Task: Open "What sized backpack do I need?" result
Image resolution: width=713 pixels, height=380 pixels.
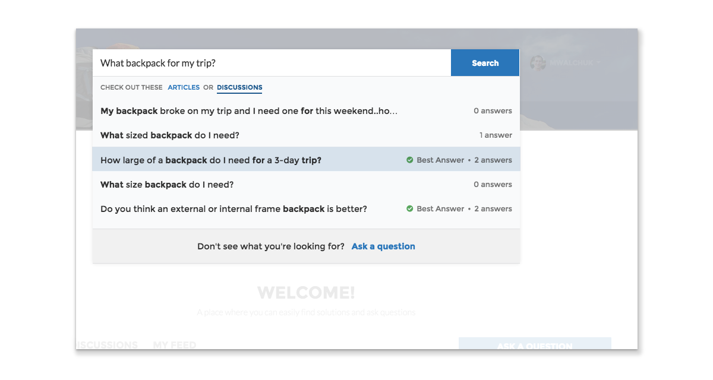Action: [170, 135]
